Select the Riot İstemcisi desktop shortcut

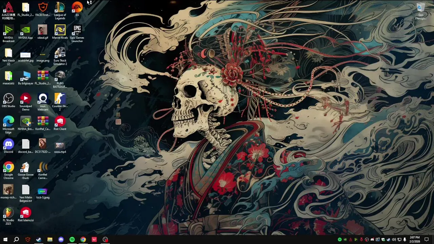point(25,215)
